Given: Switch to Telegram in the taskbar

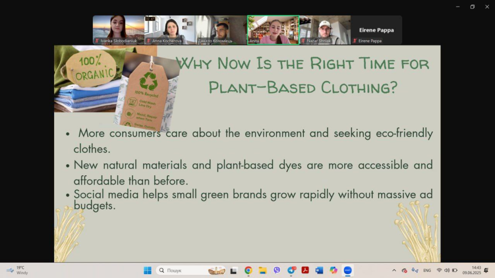Looking at the screenshot, I should click(291, 270).
